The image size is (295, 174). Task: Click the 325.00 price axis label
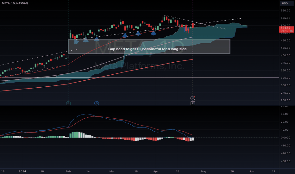(286, 78)
